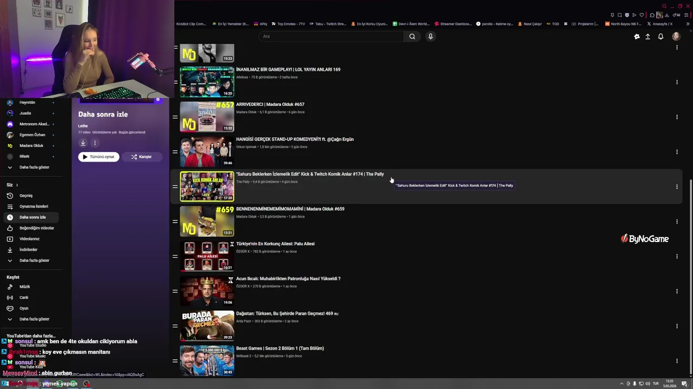Expand Daha fazla göster under Siz section

coord(31,260)
